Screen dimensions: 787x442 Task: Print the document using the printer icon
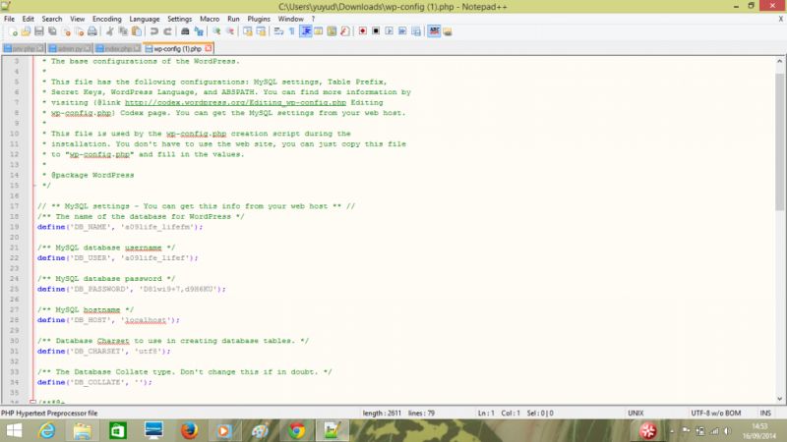click(92, 31)
